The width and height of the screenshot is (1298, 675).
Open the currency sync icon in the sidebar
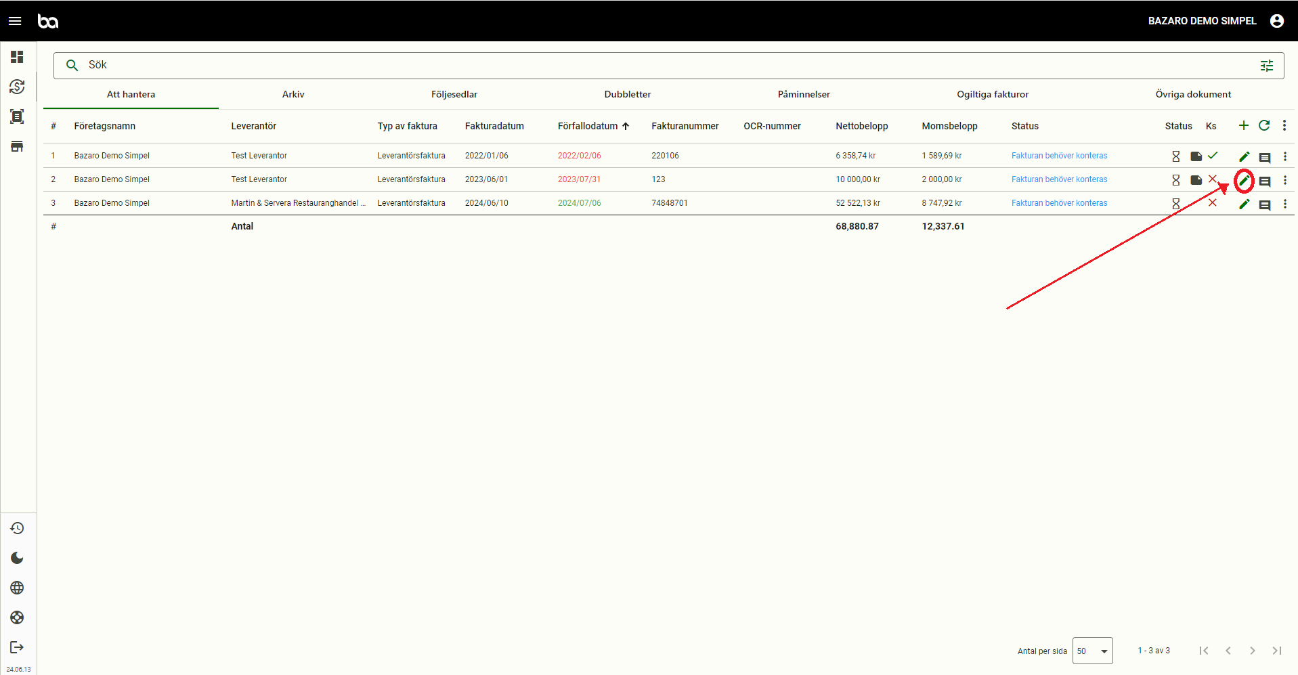[17, 87]
